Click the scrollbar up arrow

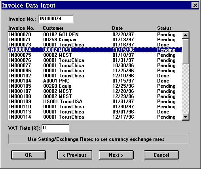(186, 35)
